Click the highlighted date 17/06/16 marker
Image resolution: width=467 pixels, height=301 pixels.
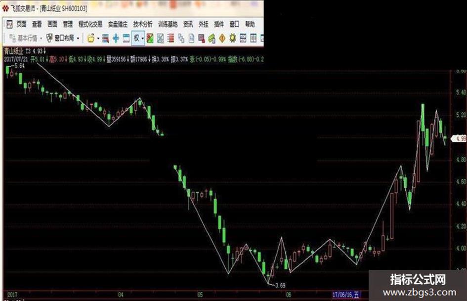tap(346, 295)
